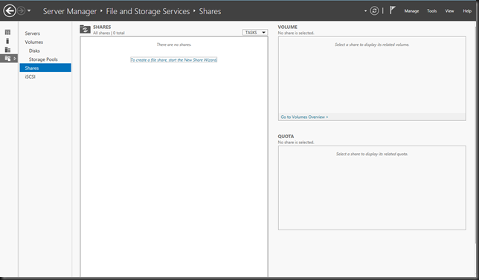Click the back navigation arrow
The height and width of the screenshot is (280, 479).
point(10,11)
